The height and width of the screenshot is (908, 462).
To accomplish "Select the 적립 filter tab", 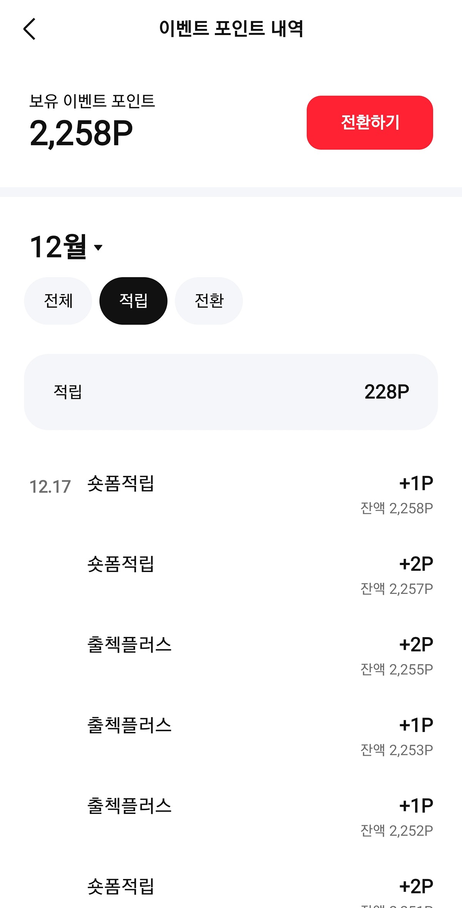I will [133, 301].
